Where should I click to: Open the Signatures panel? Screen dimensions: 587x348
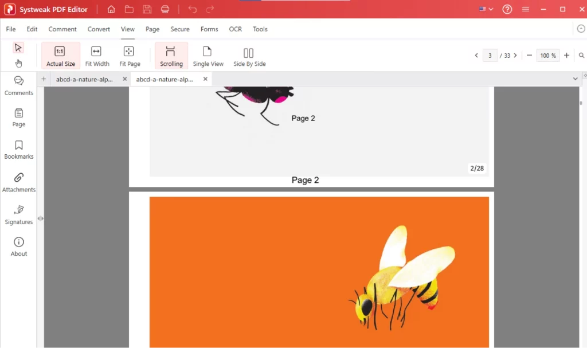19,214
